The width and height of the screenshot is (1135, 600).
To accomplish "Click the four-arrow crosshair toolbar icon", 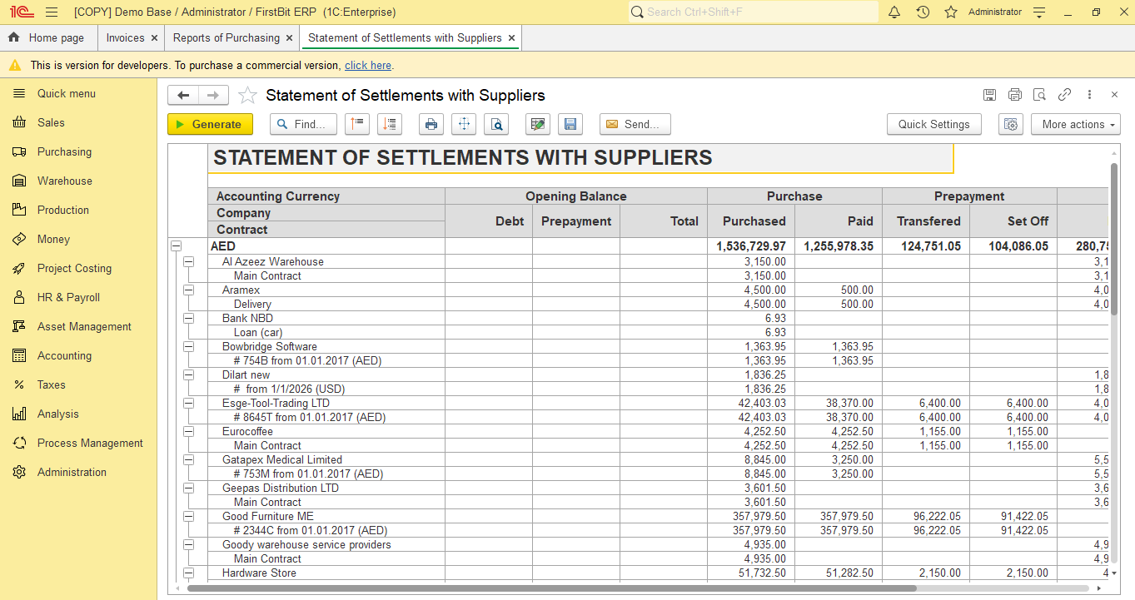I will (x=464, y=124).
